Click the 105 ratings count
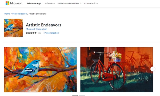This screenshot has width=160, height=96. tap(39, 33)
